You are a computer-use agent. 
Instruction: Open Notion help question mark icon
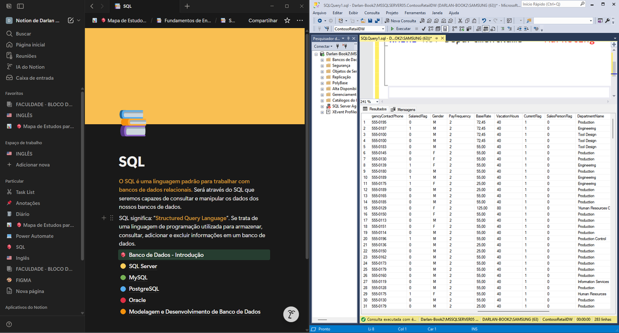pyautogui.click(x=9, y=324)
